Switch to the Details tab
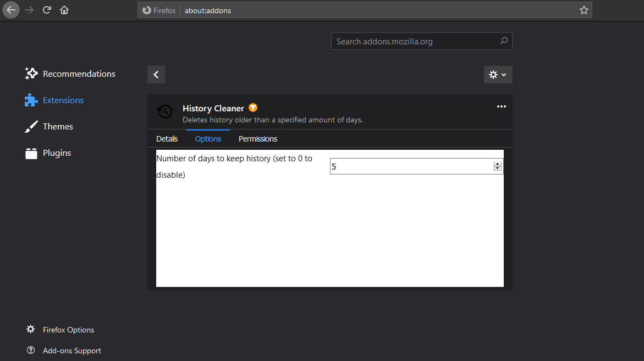Image resolution: width=644 pixels, height=361 pixels. tap(167, 139)
